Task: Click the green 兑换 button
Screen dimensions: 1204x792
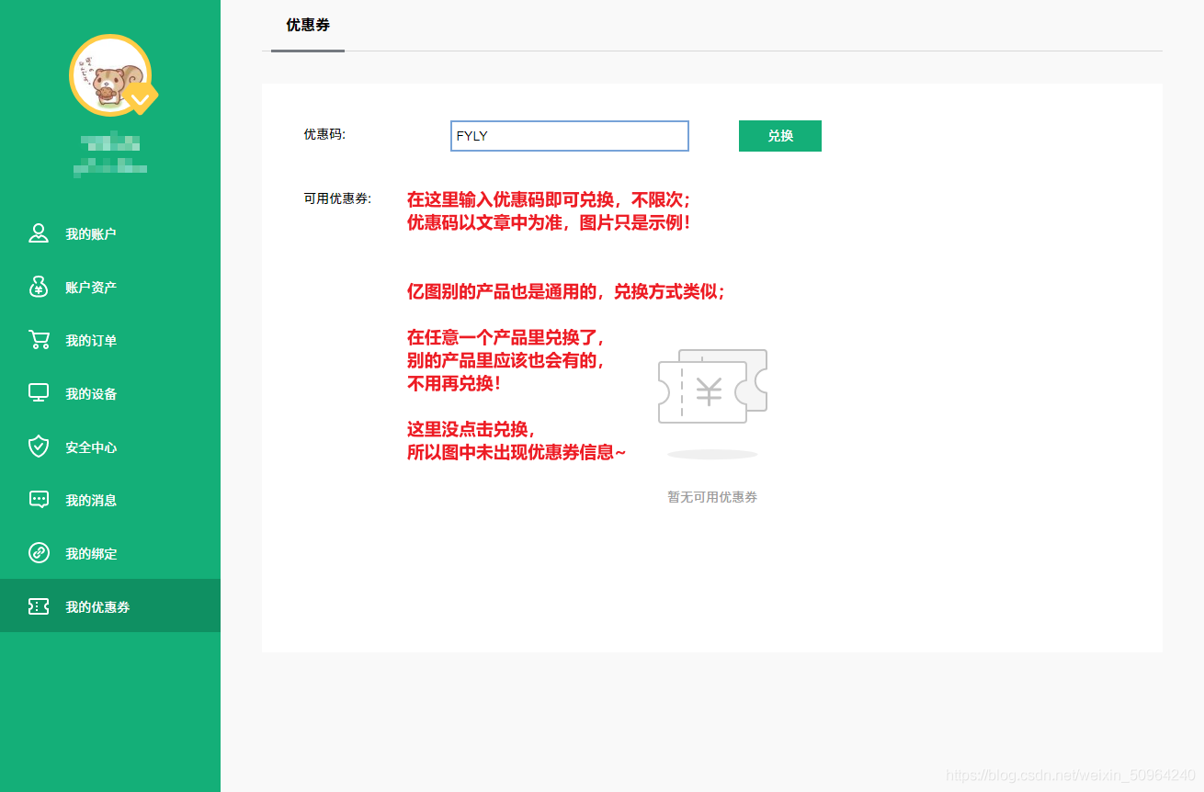Action: [x=780, y=136]
